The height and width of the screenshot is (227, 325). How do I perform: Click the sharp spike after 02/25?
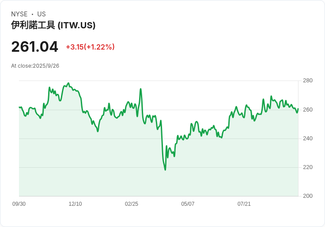140,89
